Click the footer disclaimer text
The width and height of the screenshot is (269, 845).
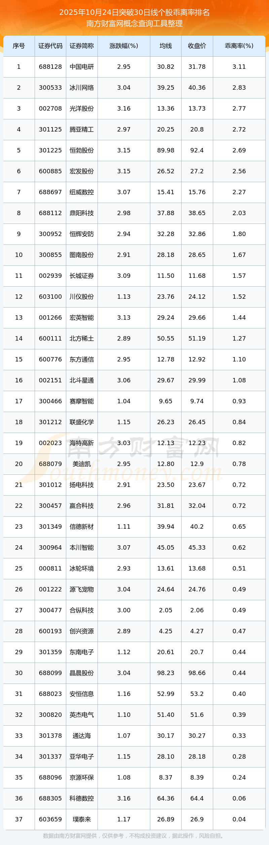tap(134, 836)
